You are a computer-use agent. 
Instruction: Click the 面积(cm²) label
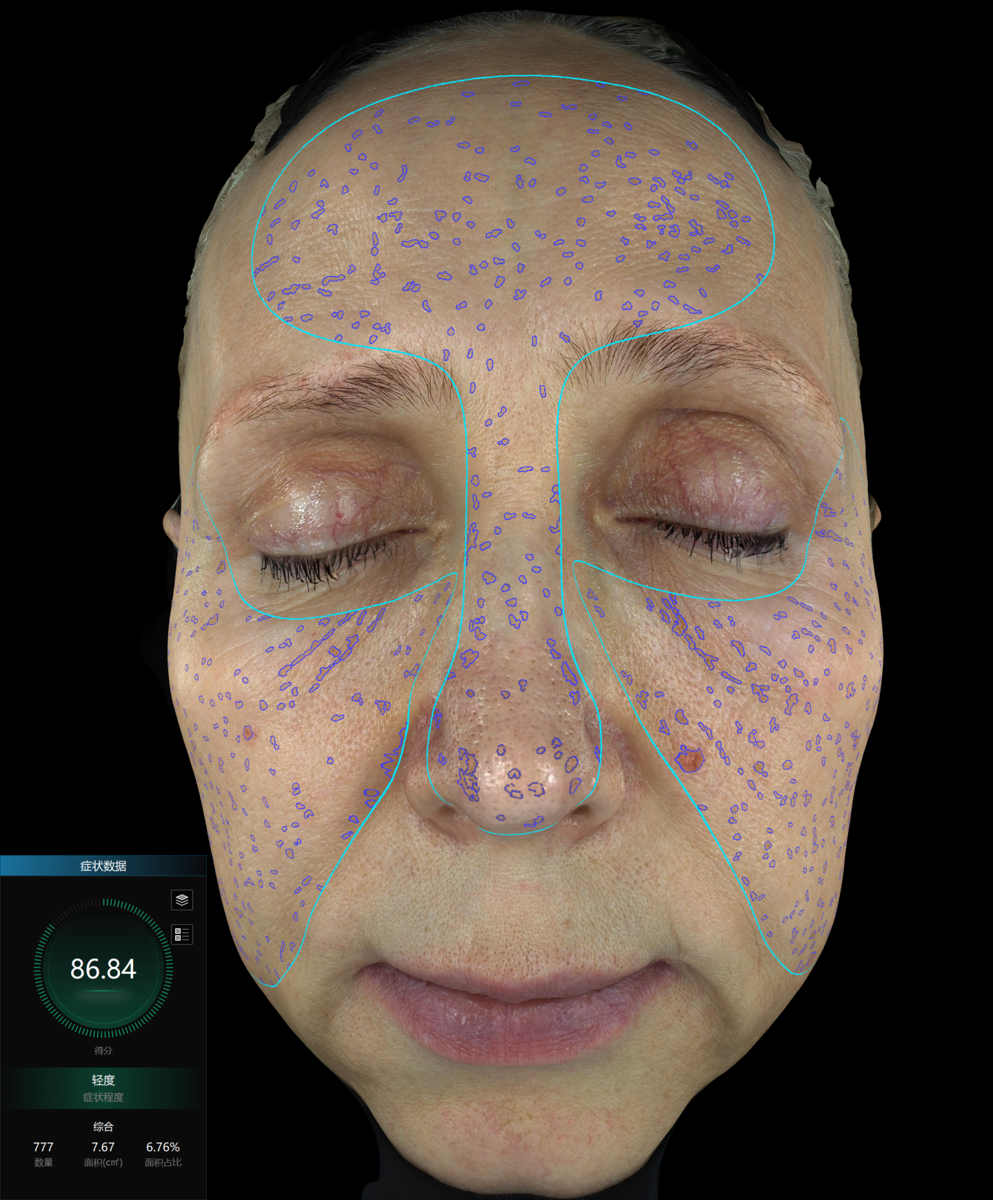[x=103, y=1163]
